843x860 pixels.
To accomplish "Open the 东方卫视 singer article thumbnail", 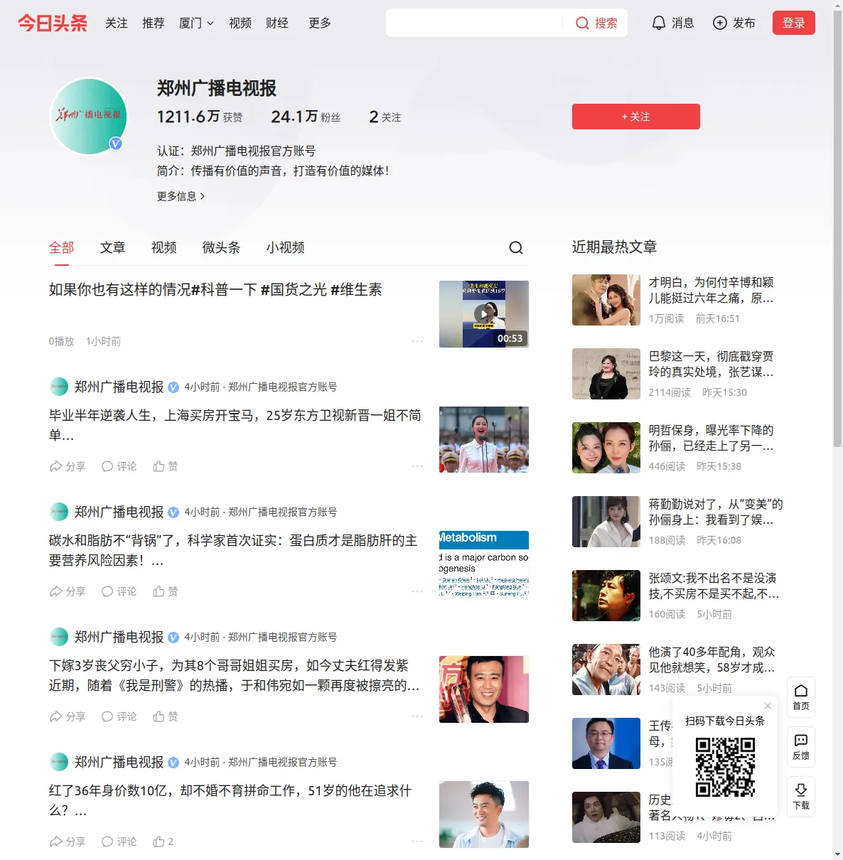I will pos(484,439).
